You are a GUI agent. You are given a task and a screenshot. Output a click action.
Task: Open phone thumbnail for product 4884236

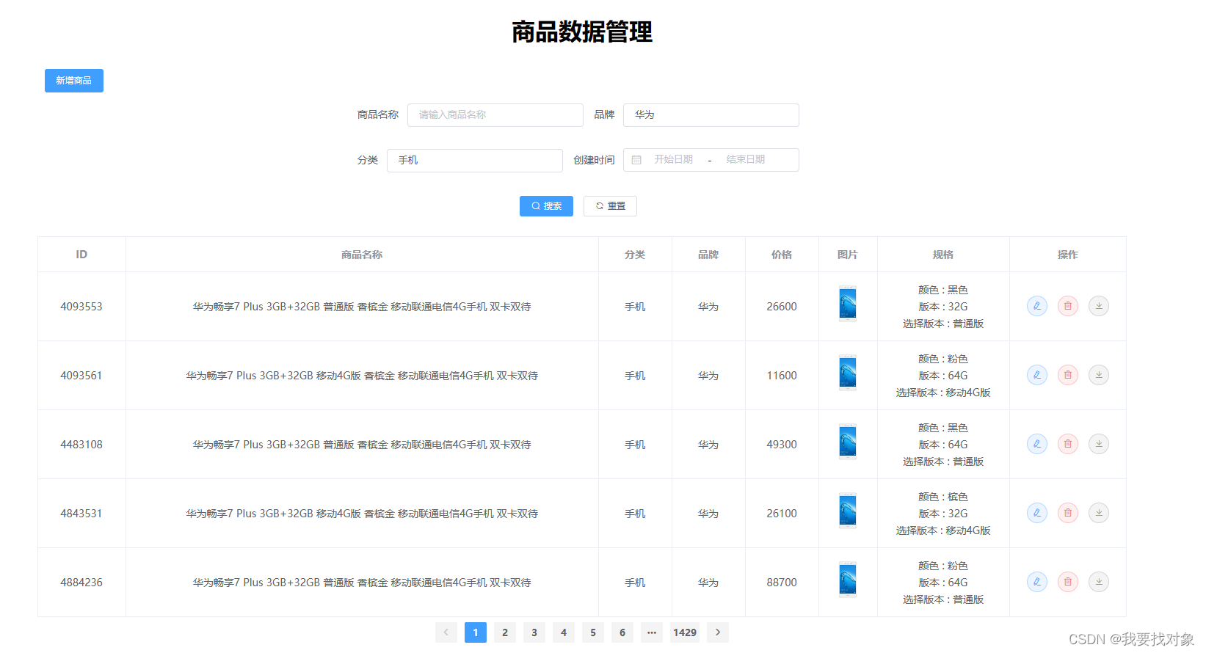coord(848,580)
